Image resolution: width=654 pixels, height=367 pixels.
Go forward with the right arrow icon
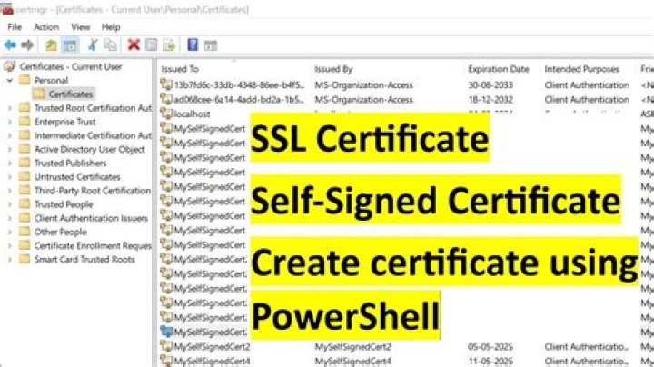click(27, 45)
